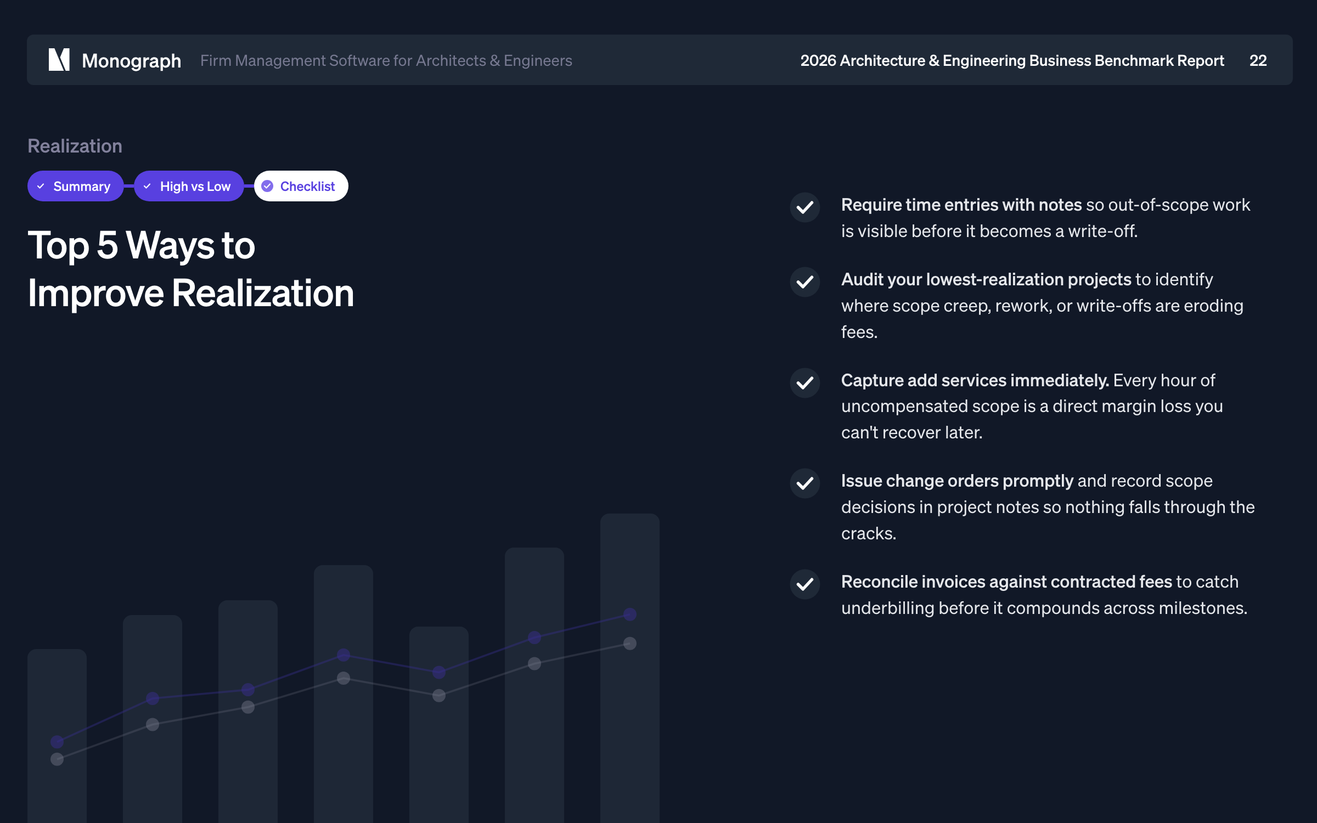Click checkmark beside 'Require time entries with notes'

[804, 207]
